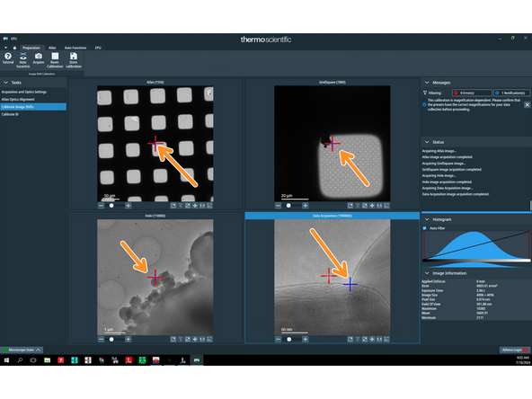Click the Hole panel 1:1 zoom icon
This screenshot has width=532, height=399.
pyautogui.click(x=202, y=340)
